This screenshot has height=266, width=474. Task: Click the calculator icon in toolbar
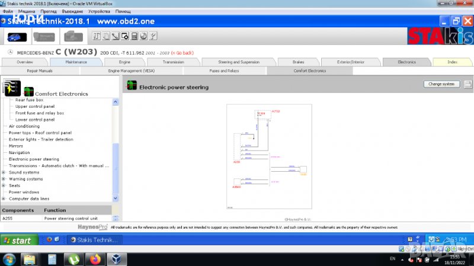coord(134,36)
